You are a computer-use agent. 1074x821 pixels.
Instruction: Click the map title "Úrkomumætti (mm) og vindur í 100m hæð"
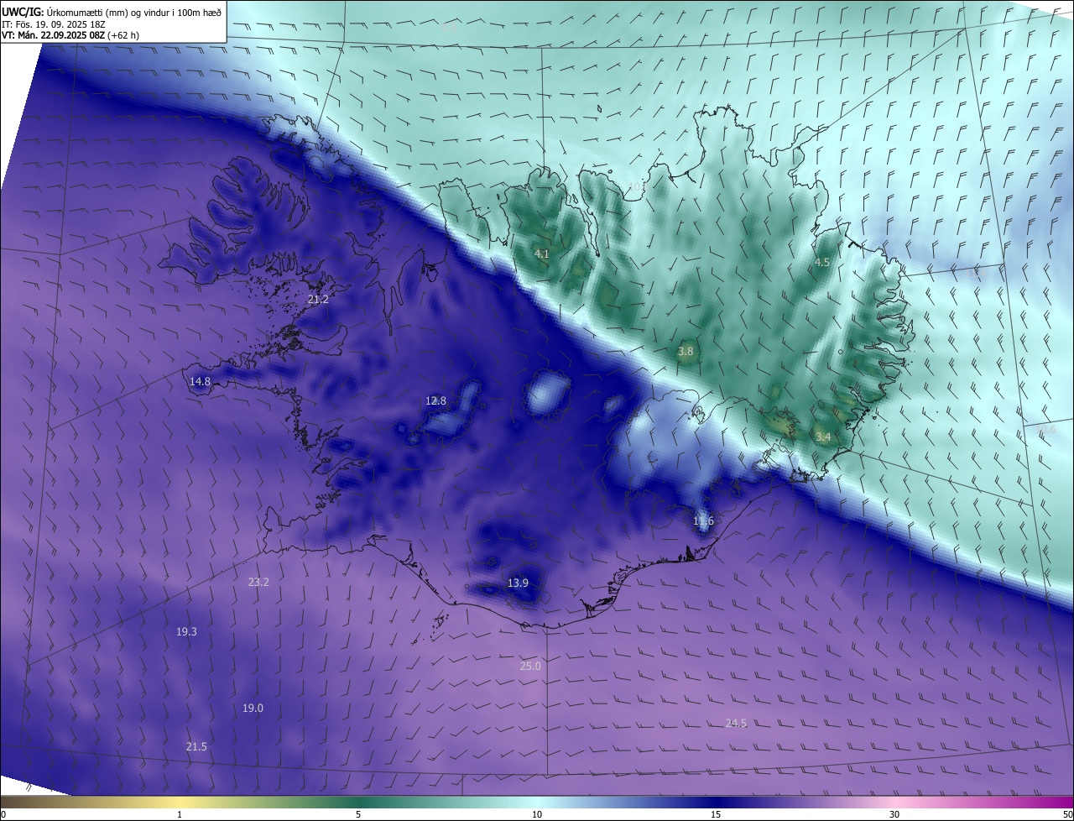click(x=133, y=12)
